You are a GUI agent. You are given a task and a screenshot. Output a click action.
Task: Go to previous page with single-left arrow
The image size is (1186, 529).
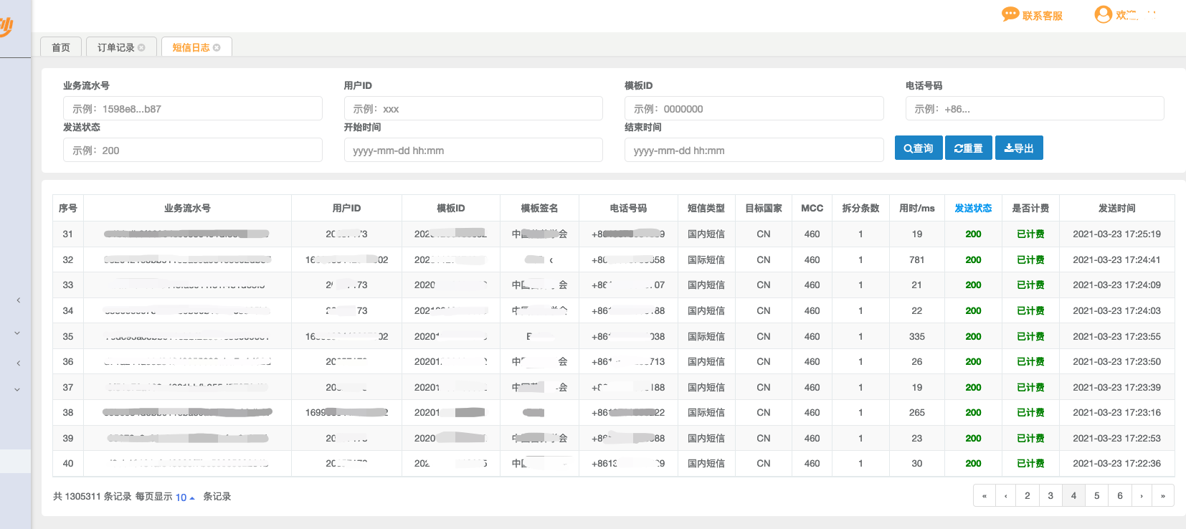point(1006,495)
